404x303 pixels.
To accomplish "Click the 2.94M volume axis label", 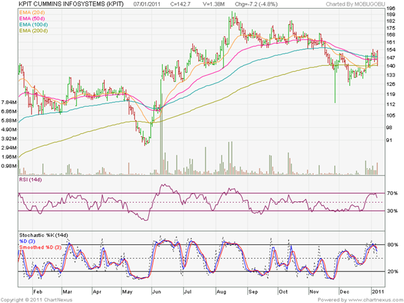I will pyautogui.click(x=9, y=148).
